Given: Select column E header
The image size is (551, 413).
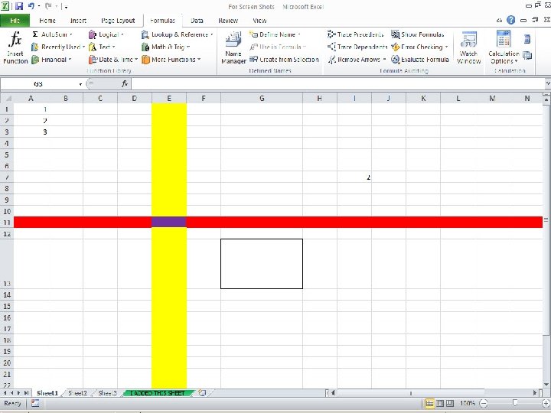Looking at the screenshot, I should coord(169,99).
